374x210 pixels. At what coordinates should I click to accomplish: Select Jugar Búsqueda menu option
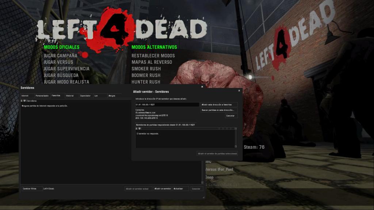(61, 75)
